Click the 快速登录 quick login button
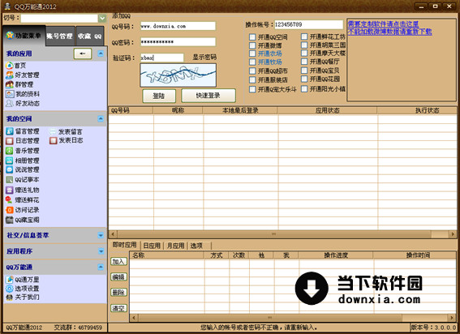Screen dimensions: 460x334 pyautogui.click(x=208, y=96)
